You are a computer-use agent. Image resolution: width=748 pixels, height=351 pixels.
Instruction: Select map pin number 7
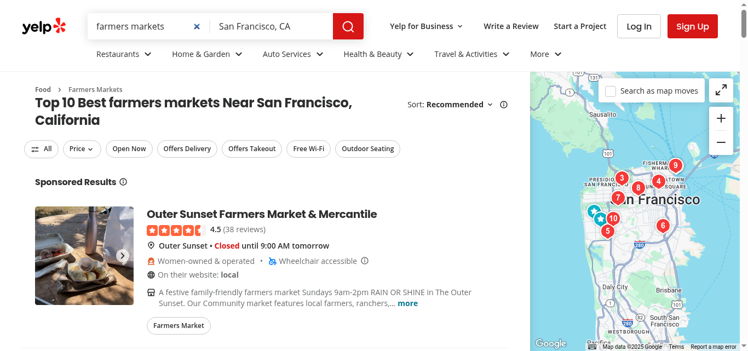pyautogui.click(x=618, y=198)
